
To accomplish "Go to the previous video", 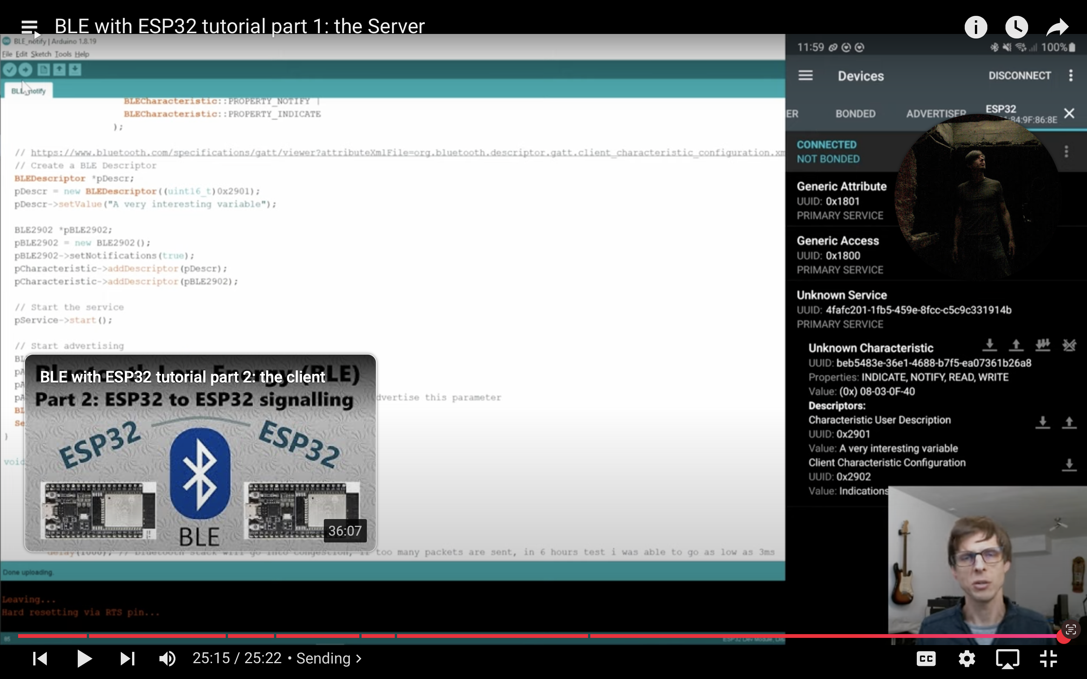I will point(40,659).
